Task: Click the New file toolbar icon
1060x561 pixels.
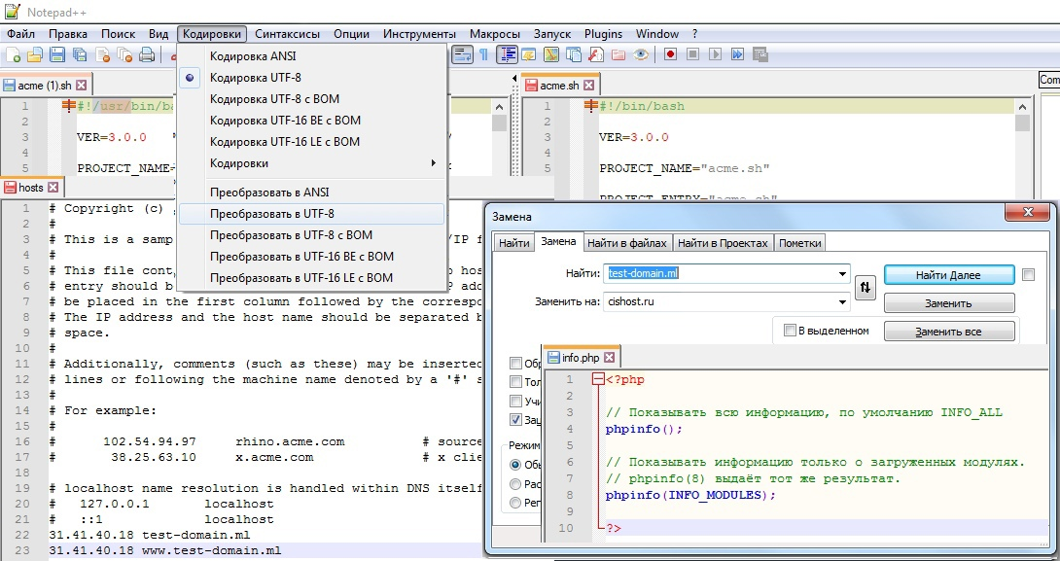Action: [x=13, y=55]
